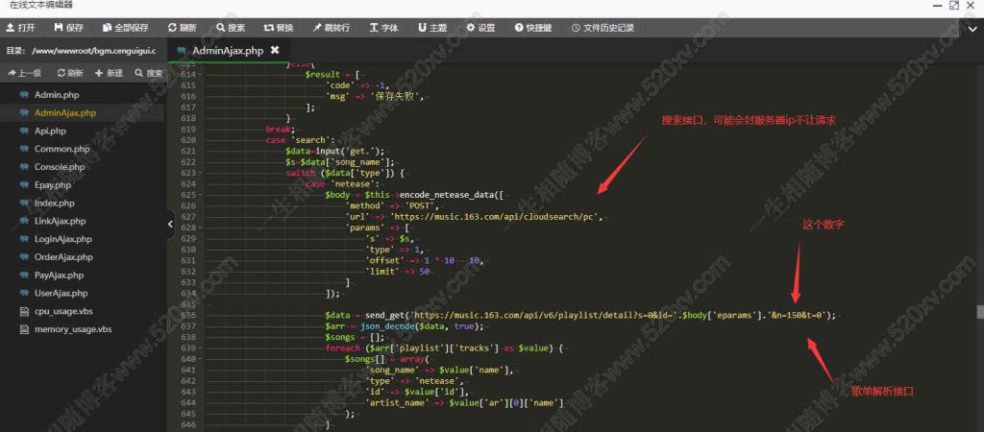Click the 保存 (Save) toolbar button

pos(68,28)
